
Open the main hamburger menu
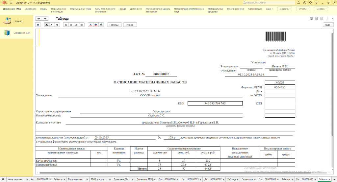coord(11,3)
